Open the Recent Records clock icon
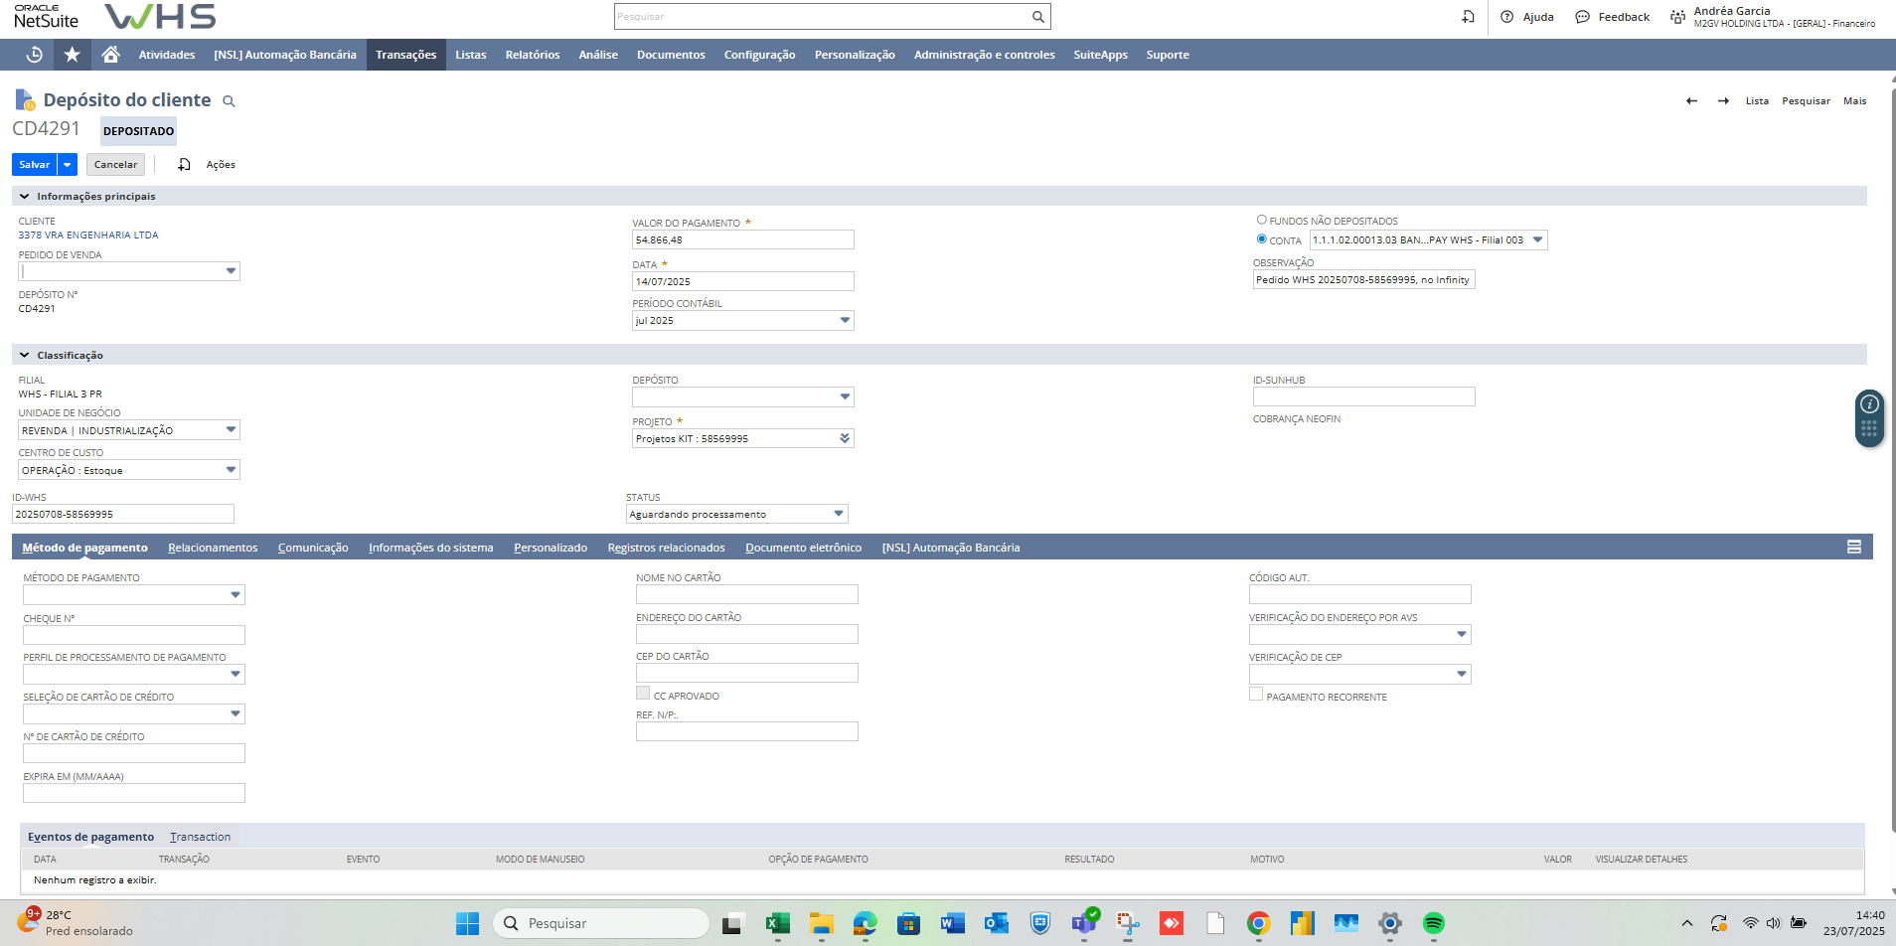Screen dimensions: 1896x946 click(34, 55)
